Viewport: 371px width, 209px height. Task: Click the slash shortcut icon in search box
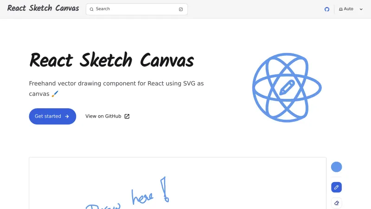tap(181, 9)
